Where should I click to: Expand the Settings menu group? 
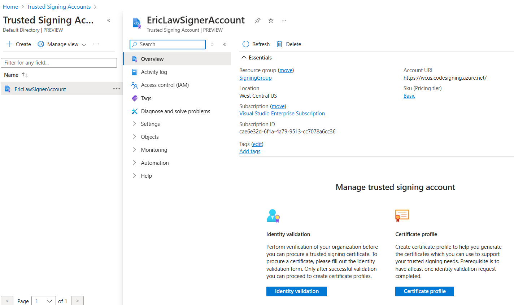tap(134, 124)
